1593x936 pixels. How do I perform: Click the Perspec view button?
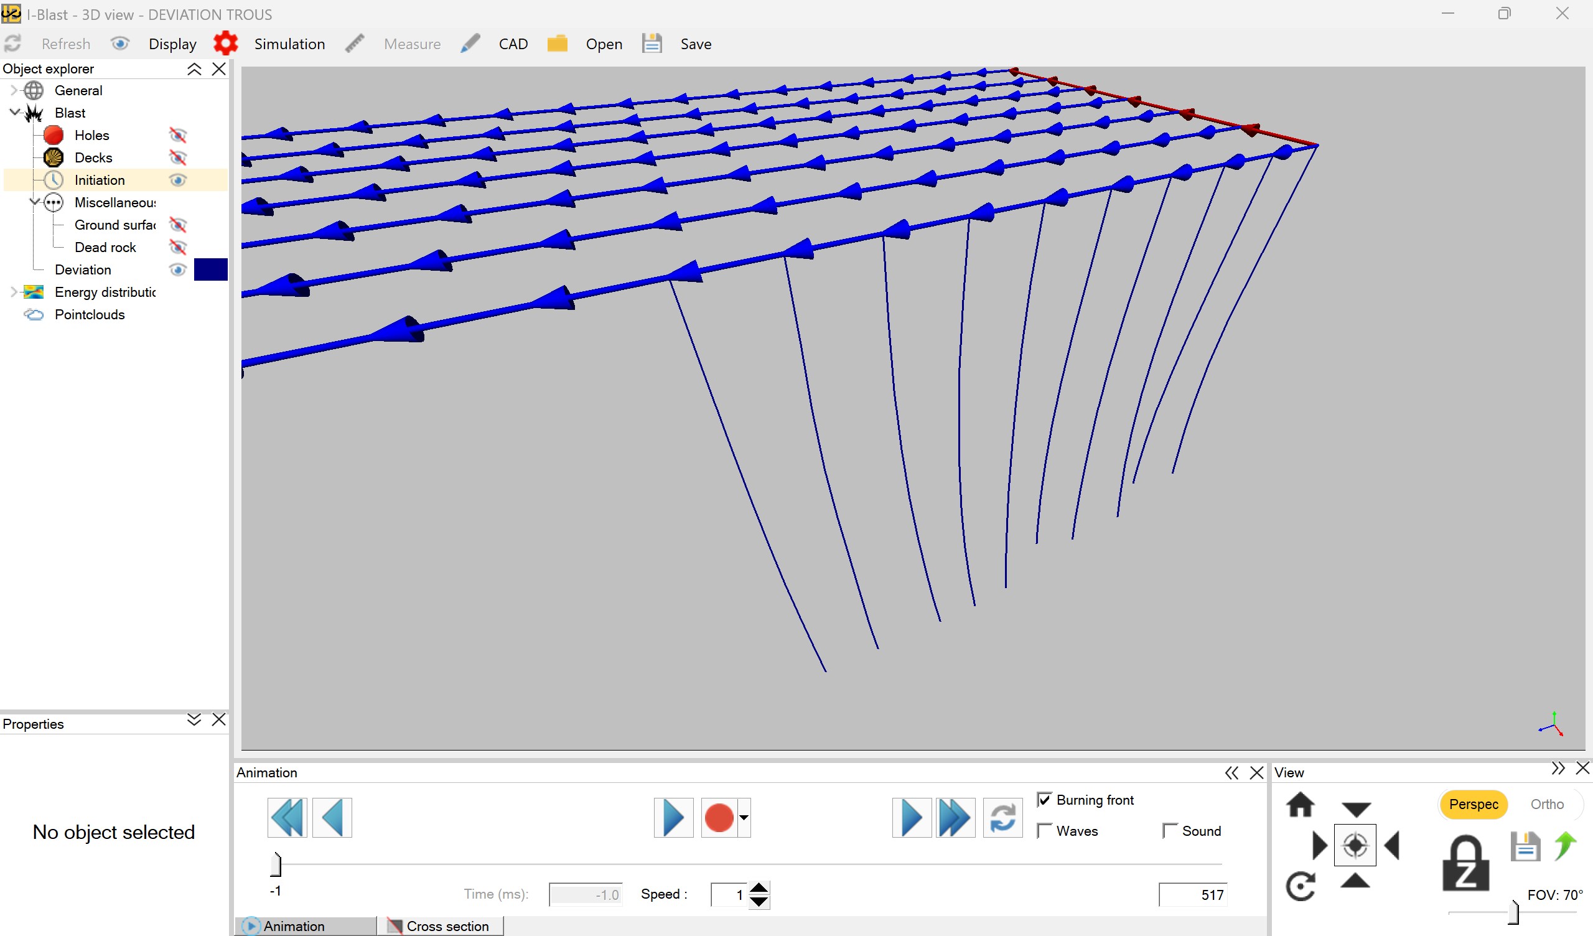1474,804
